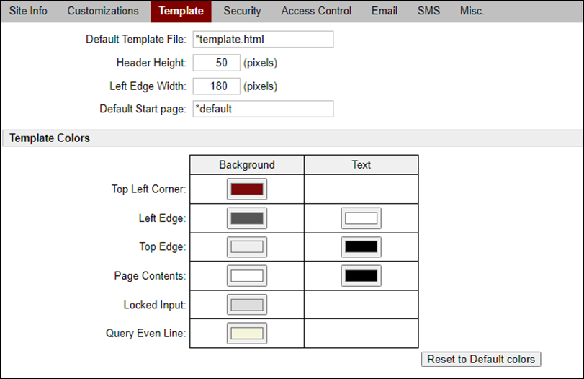Pick the Top Left Corner background color
584x379 pixels.
tap(246, 189)
